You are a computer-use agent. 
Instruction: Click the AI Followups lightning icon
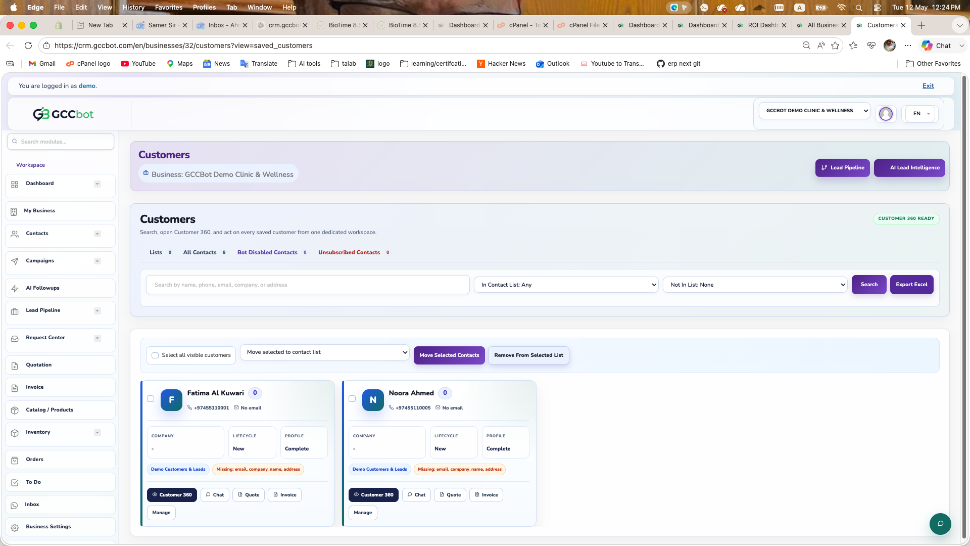(15, 288)
